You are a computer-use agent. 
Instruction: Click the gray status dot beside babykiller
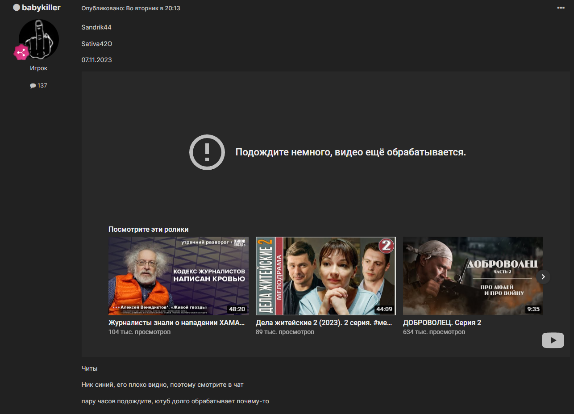(17, 8)
